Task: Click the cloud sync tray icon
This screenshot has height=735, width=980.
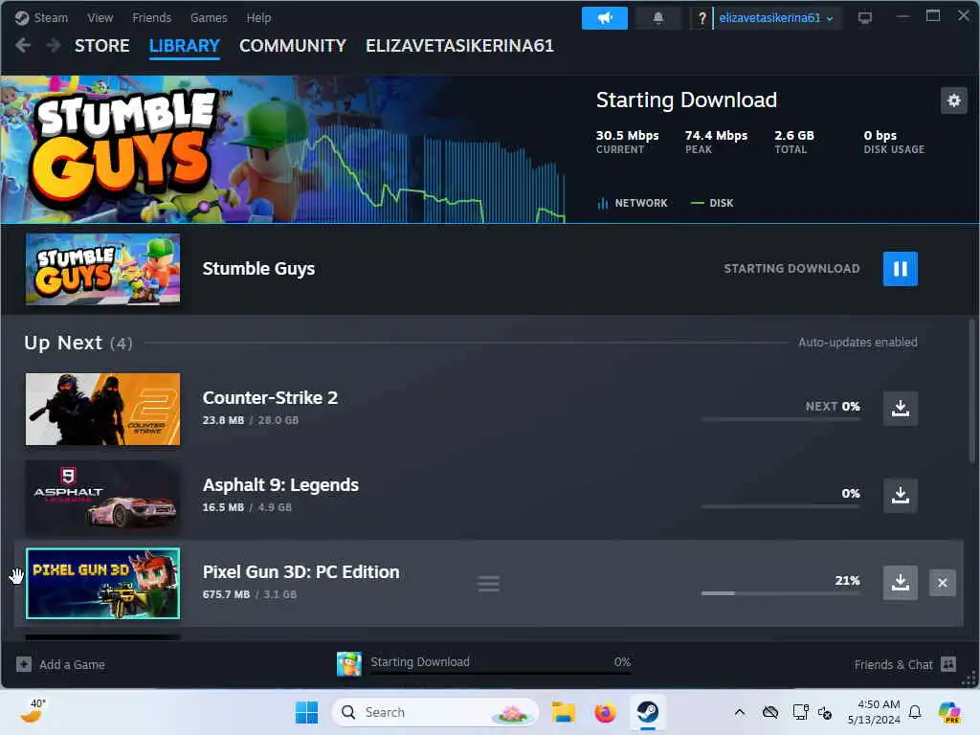Action: point(770,712)
